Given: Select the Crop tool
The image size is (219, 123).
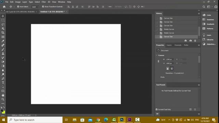Looking at the screenshot, I should coord(3,33).
